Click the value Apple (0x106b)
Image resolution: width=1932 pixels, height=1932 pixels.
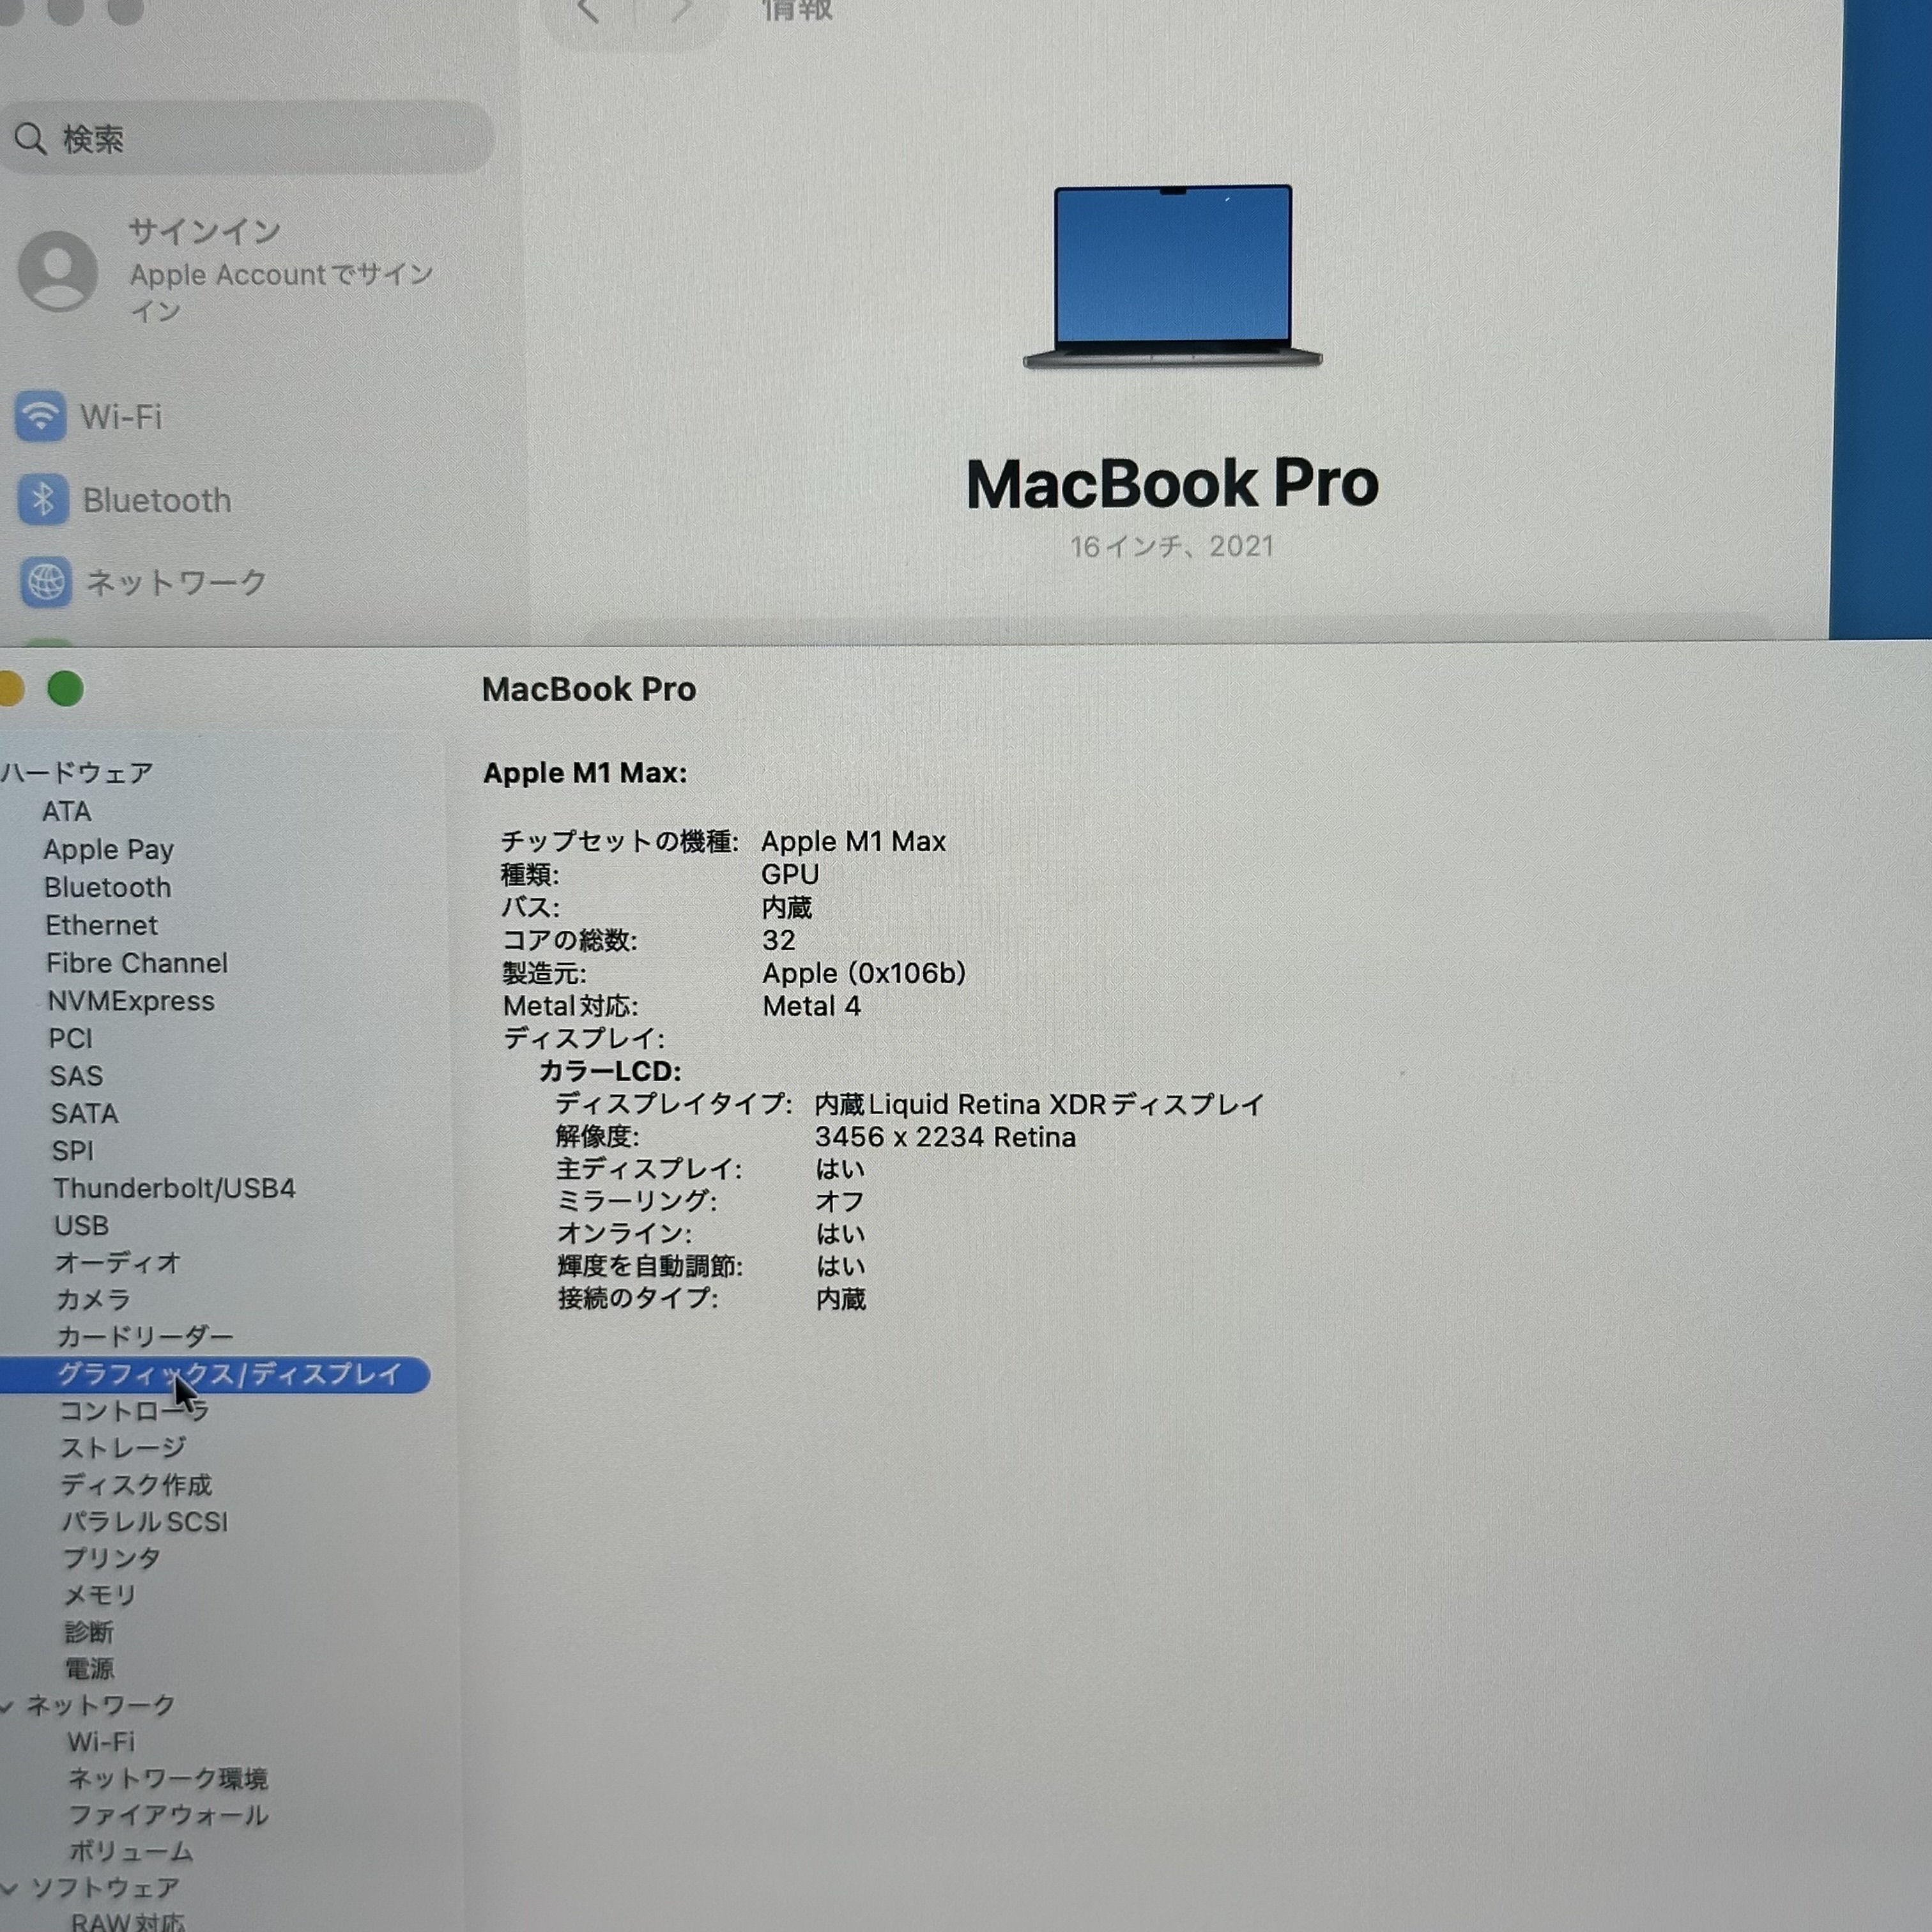(x=864, y=973)
